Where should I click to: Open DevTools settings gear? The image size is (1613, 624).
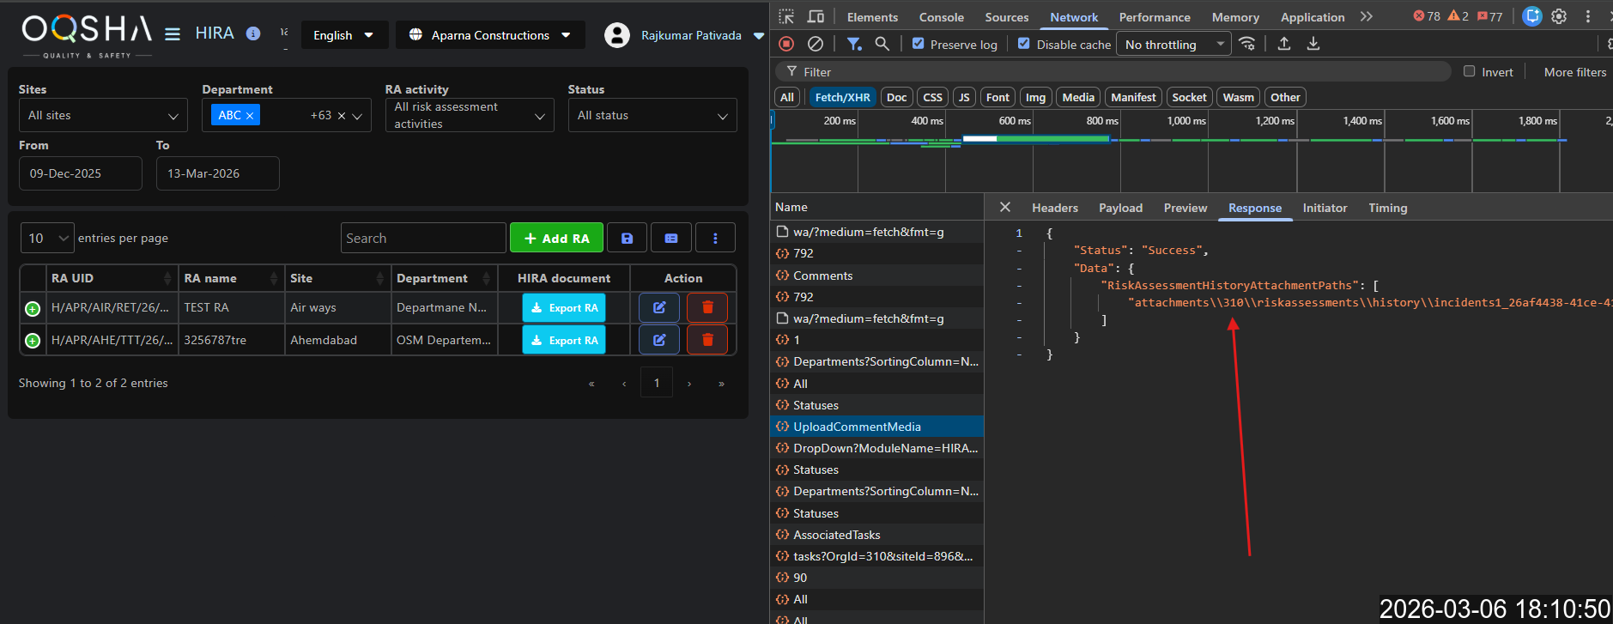(1559, 16)
